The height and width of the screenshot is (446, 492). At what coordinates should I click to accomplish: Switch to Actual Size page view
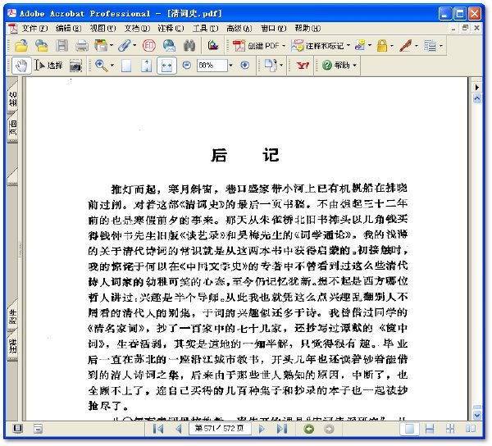tap(126, 66)
